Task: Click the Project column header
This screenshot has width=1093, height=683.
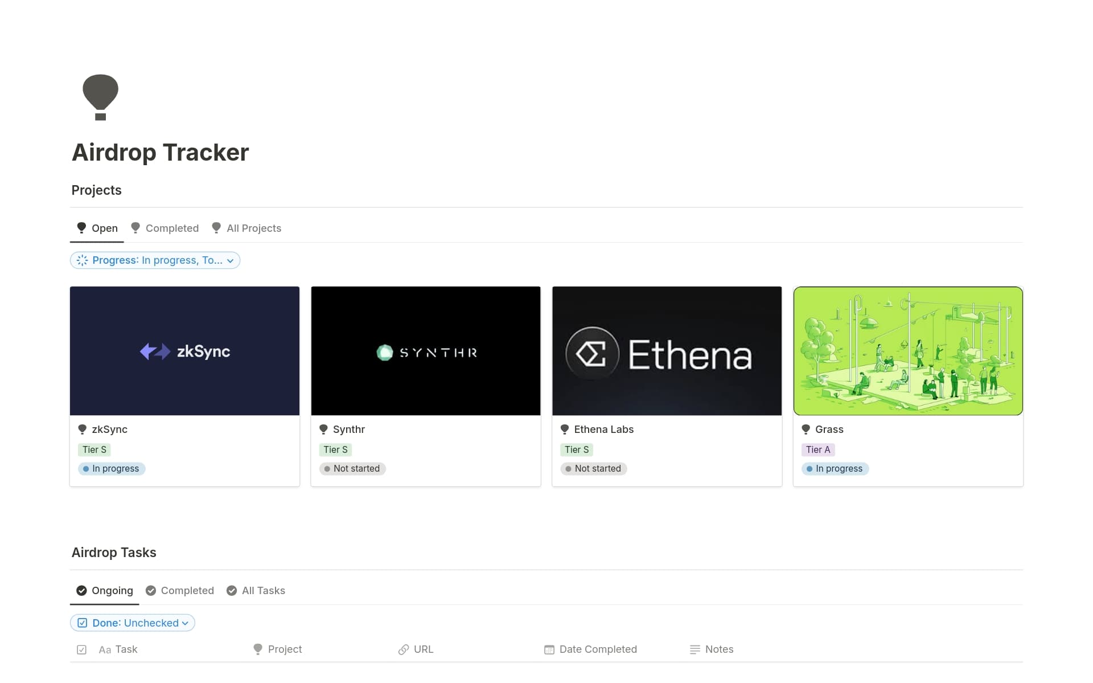Action: click(x=284, y=649)
